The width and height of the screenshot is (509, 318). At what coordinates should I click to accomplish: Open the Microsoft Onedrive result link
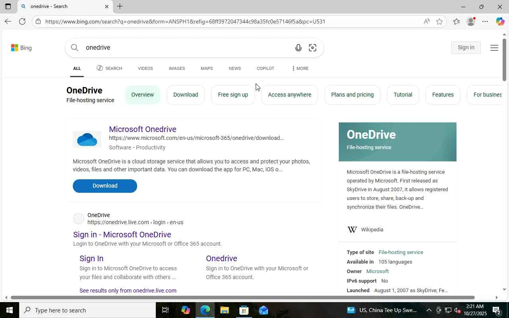pos(142,129)
